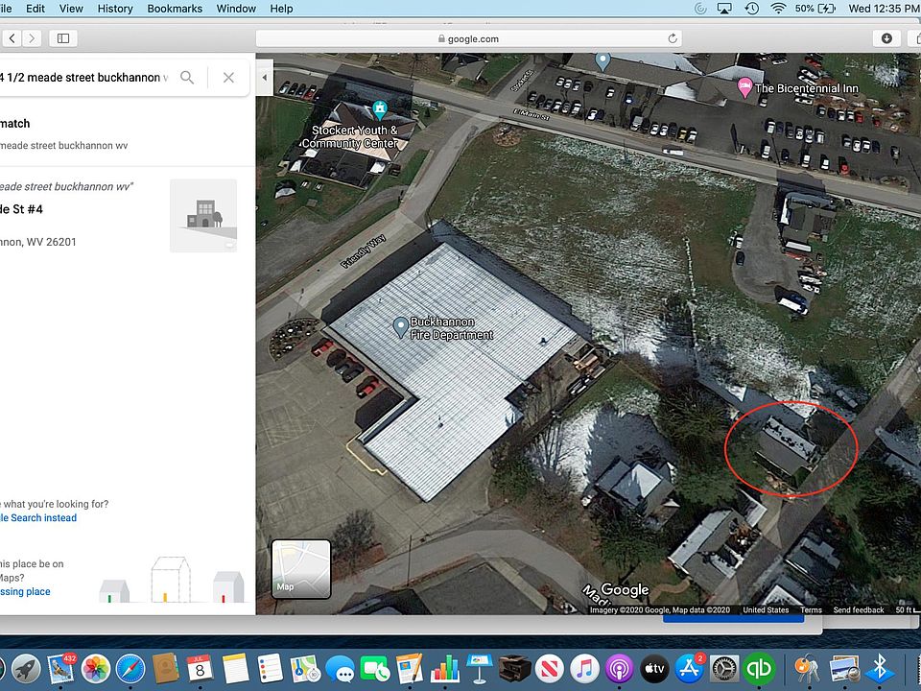Open the Wi-Fi menu bar icon

click(x=778, y=9)
